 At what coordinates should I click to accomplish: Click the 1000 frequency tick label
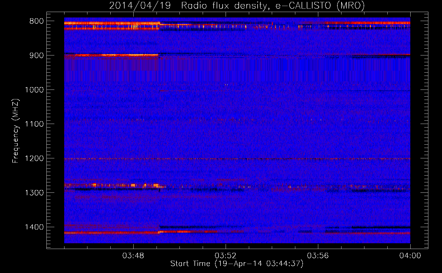[x=34, y=90]
